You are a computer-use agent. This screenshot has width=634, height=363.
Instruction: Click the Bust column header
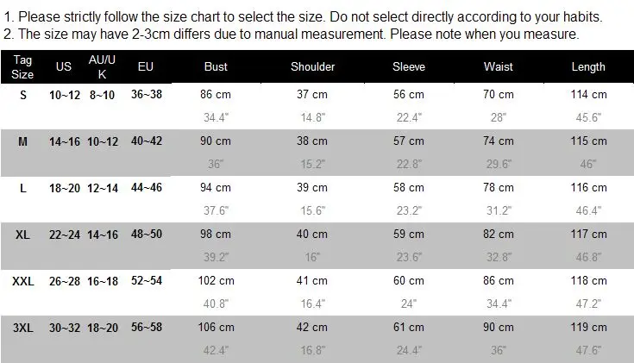coord(216,66)
